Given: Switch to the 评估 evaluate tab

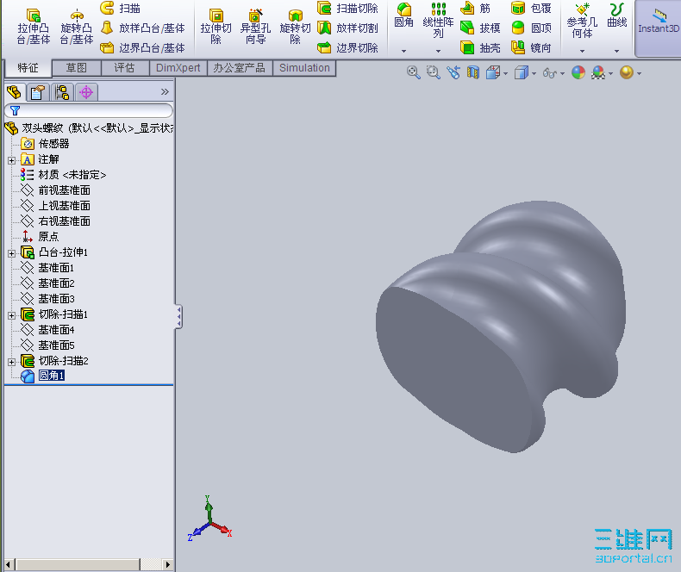Looking at the screenshot, I should [125, 68].
